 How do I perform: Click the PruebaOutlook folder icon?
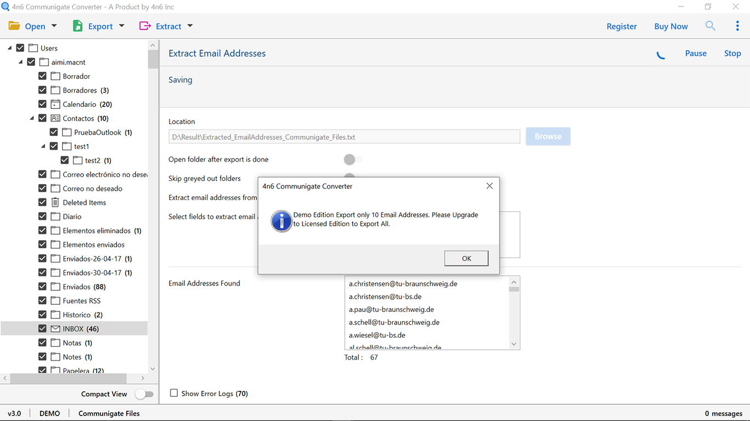coord(66,132)
